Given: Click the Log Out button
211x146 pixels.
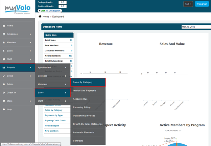Looking at the screenshot, I should pos(202,4).
